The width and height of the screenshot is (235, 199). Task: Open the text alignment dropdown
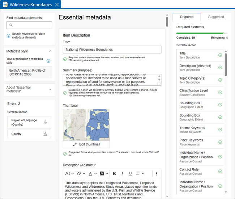point(140,174)
